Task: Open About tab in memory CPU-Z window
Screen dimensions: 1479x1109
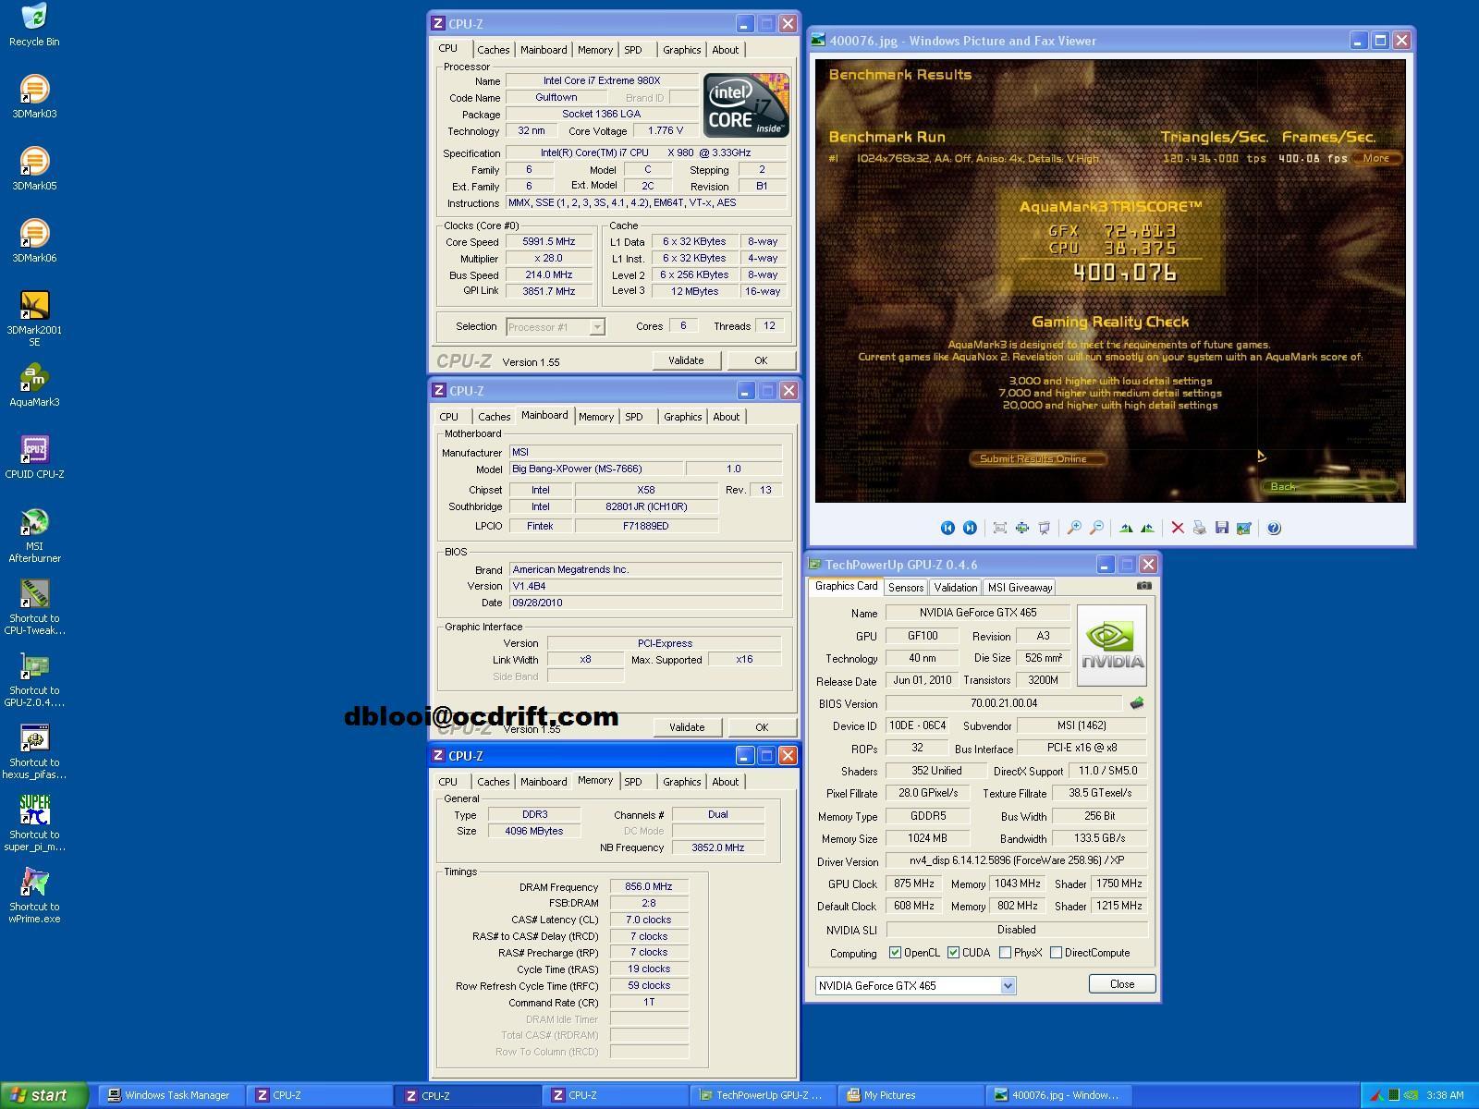Action: click(726, 782)
